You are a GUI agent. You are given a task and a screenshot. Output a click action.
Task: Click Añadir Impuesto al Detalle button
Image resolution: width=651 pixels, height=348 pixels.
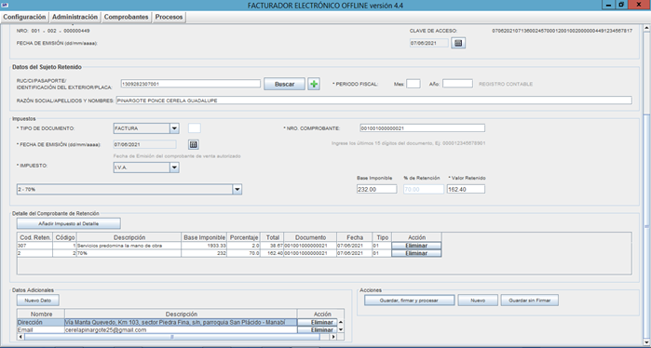(x=69, y=223)
